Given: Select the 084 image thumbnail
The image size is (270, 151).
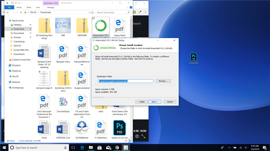Looking at the screenshot, I should point(63,25).
